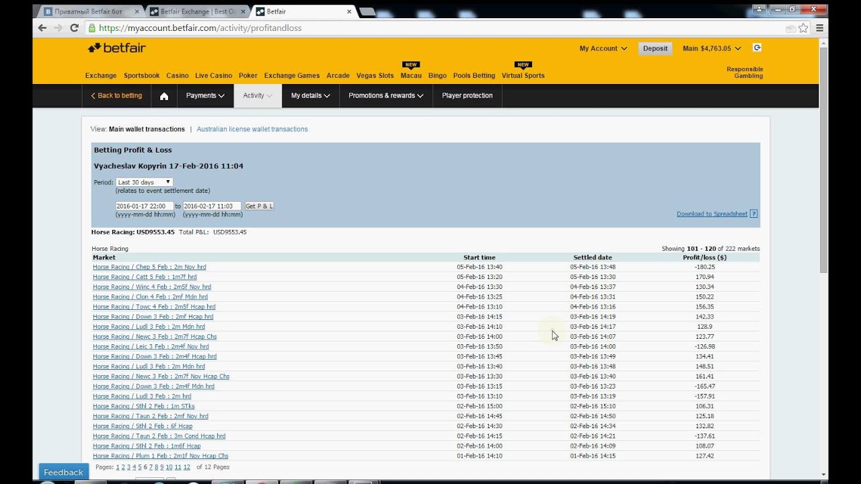Refresh balance icon next to Main wallet
Screen dimensions: 861x484
point(757,48)
